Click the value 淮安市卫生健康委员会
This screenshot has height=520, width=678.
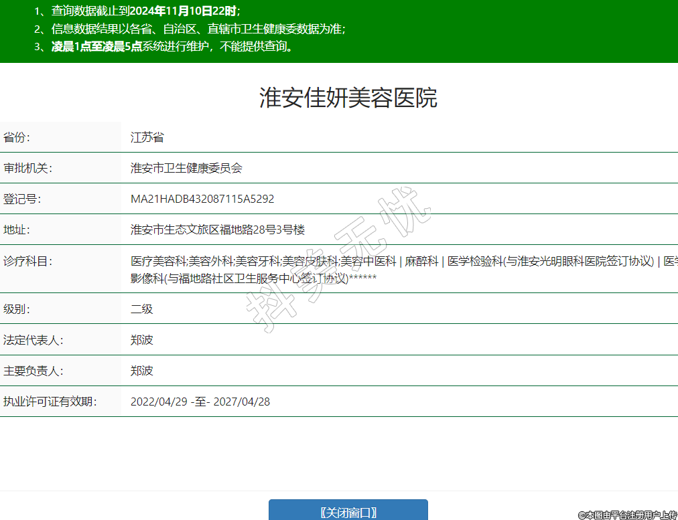(x=186, y=168)
